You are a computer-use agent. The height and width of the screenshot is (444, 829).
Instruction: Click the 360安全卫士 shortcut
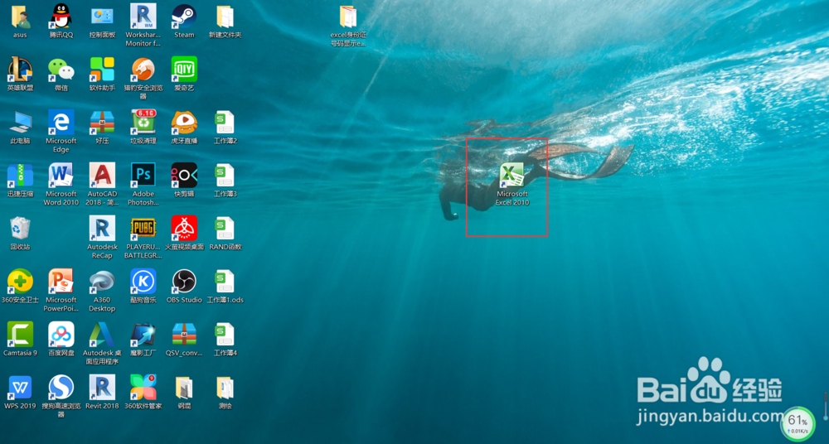20,286
